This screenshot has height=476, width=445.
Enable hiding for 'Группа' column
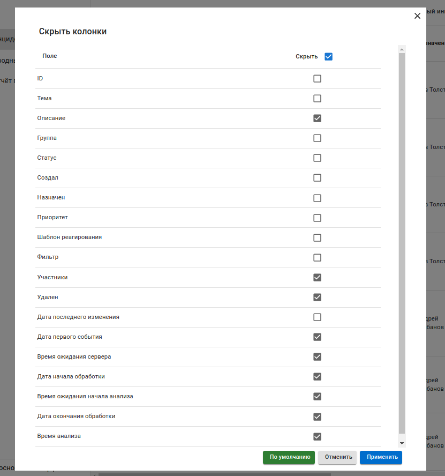tap(317, 138)
